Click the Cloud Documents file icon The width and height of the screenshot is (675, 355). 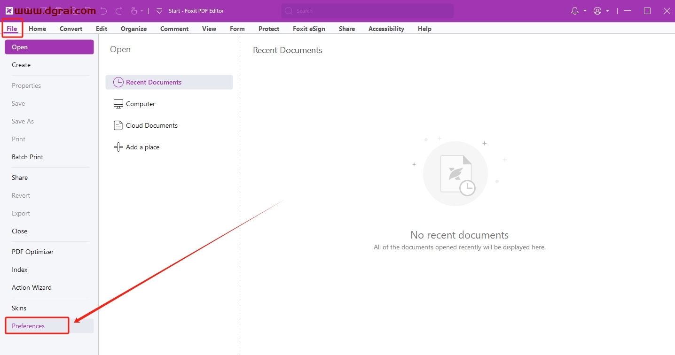click(x=118, y=125)
